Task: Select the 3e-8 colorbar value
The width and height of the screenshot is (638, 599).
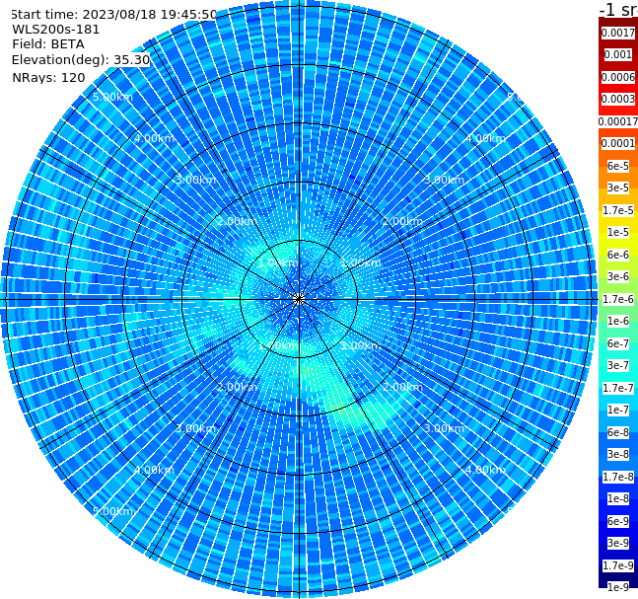Action: click(618, 454)
